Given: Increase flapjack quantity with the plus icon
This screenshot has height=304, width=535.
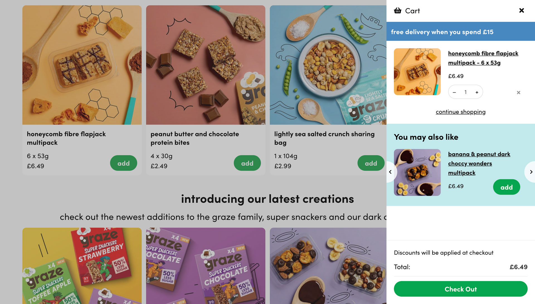Looking at the screenshot, I should point(477,92).
